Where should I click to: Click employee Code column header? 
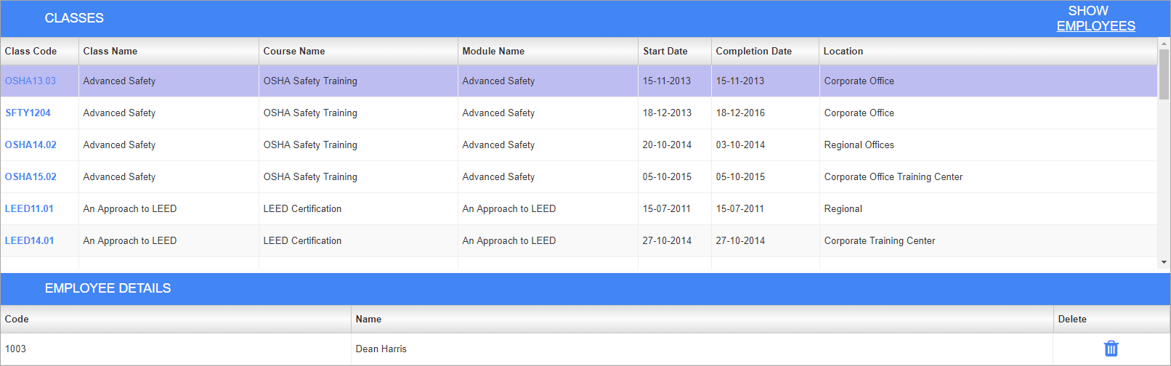point(17,320)
